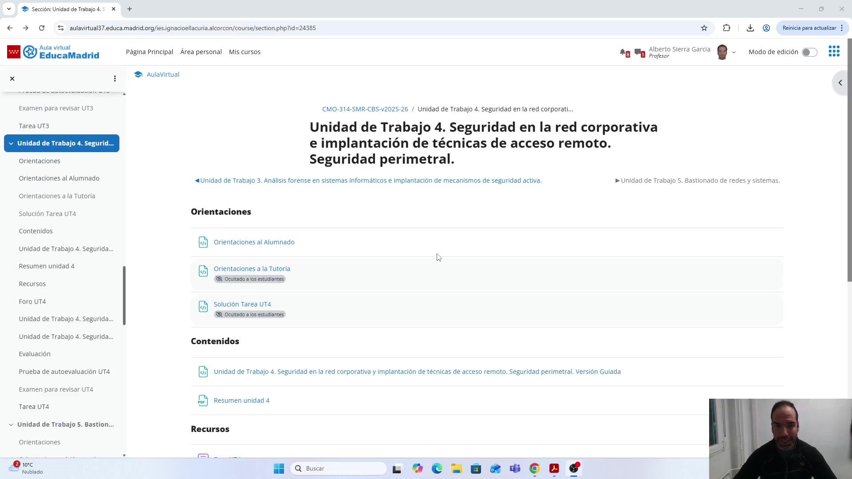Navigate to next Unidad de Trabajo 5 link
Viewport: 852px width, 479px height.
700,181
